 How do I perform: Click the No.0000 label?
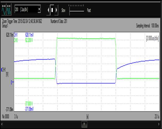(x=6, y=117)
